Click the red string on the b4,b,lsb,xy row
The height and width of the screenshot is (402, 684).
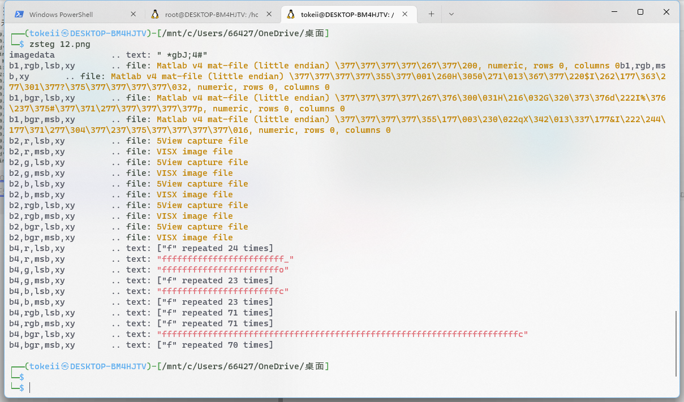coord(223,291)
